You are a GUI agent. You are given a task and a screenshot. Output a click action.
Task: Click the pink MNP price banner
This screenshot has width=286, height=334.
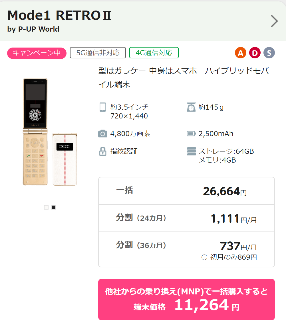[186, 300]
